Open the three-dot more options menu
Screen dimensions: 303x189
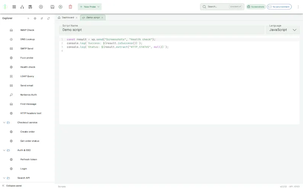298,7
